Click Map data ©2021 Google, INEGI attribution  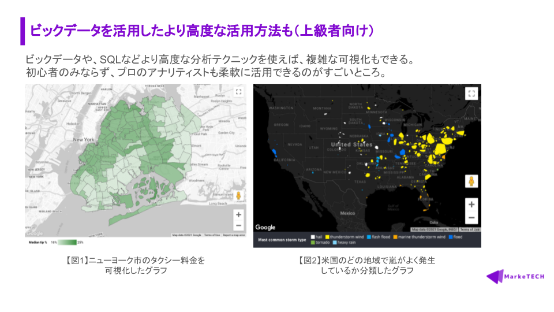(434, 229)
